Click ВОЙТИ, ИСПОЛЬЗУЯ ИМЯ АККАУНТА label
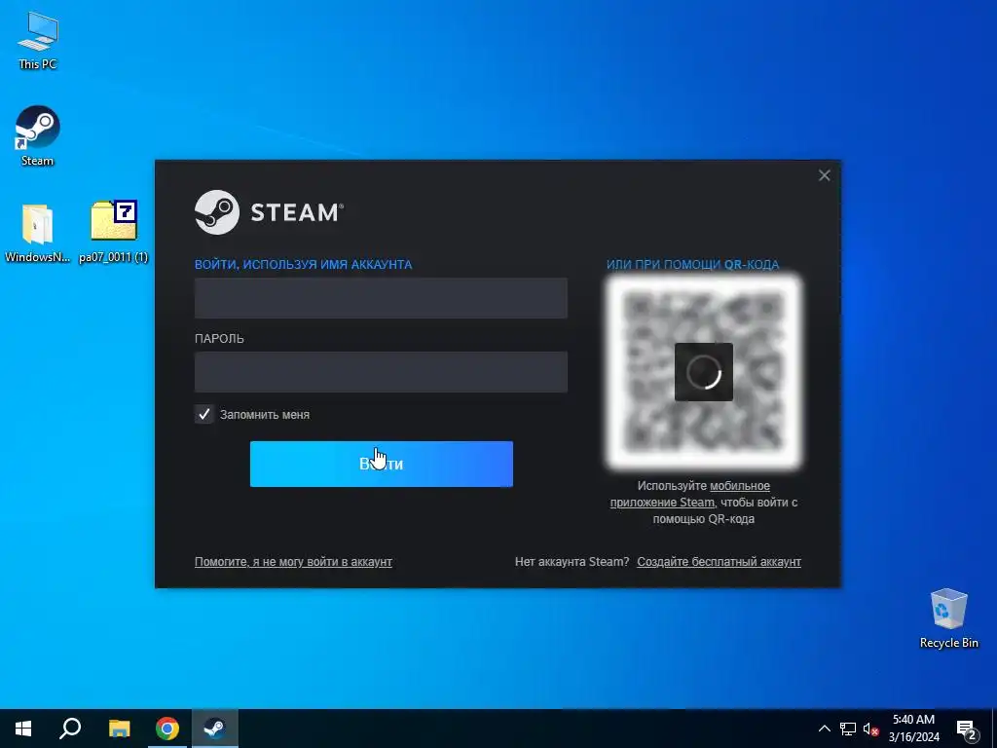The image size is (997, 748). coord(304,265)
